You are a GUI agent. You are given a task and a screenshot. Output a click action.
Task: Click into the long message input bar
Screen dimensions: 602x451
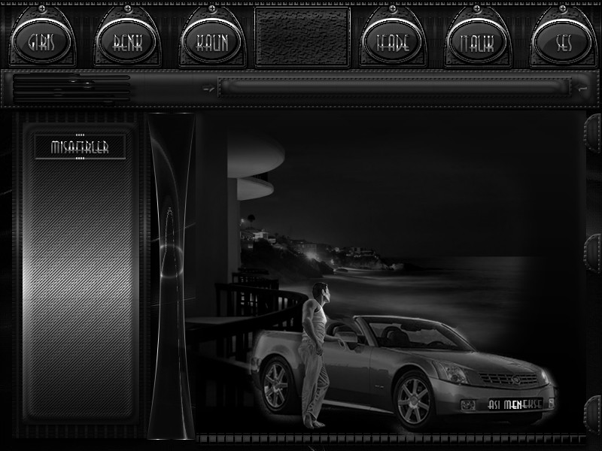(x=393, y=87)
